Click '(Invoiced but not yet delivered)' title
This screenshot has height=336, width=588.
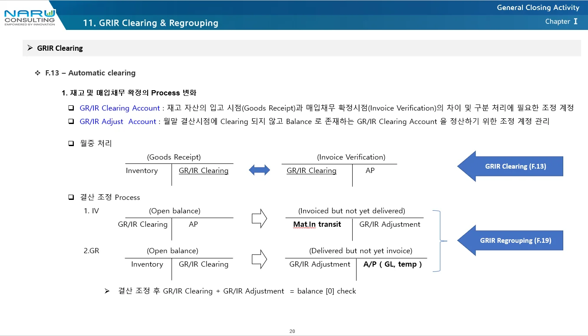[352, 211]
